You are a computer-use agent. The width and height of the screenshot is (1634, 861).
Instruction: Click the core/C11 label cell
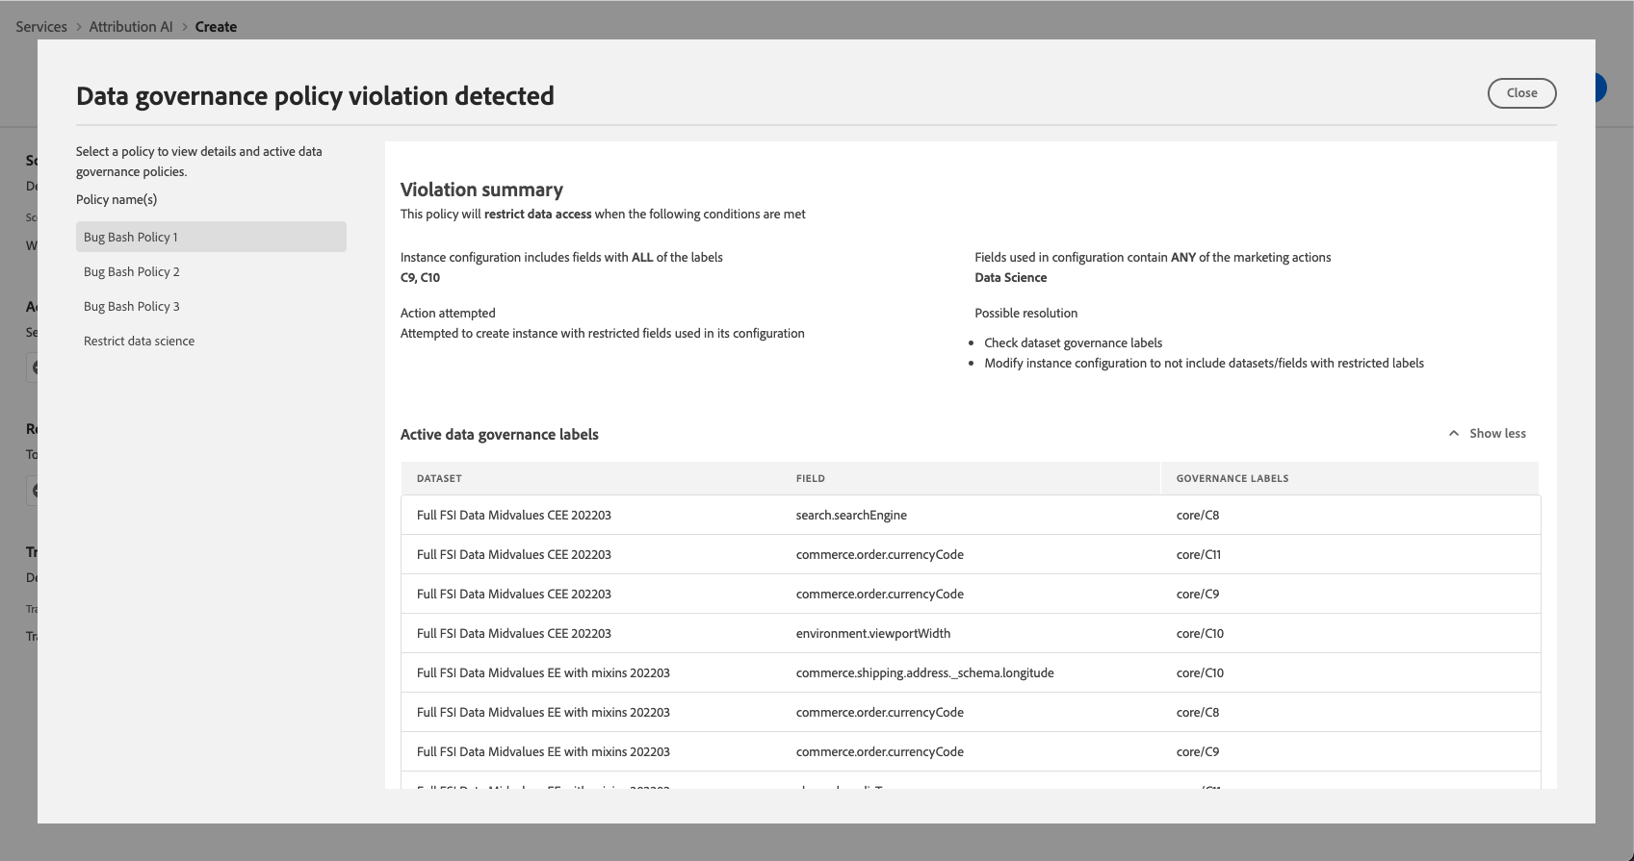coord(1199,555)
